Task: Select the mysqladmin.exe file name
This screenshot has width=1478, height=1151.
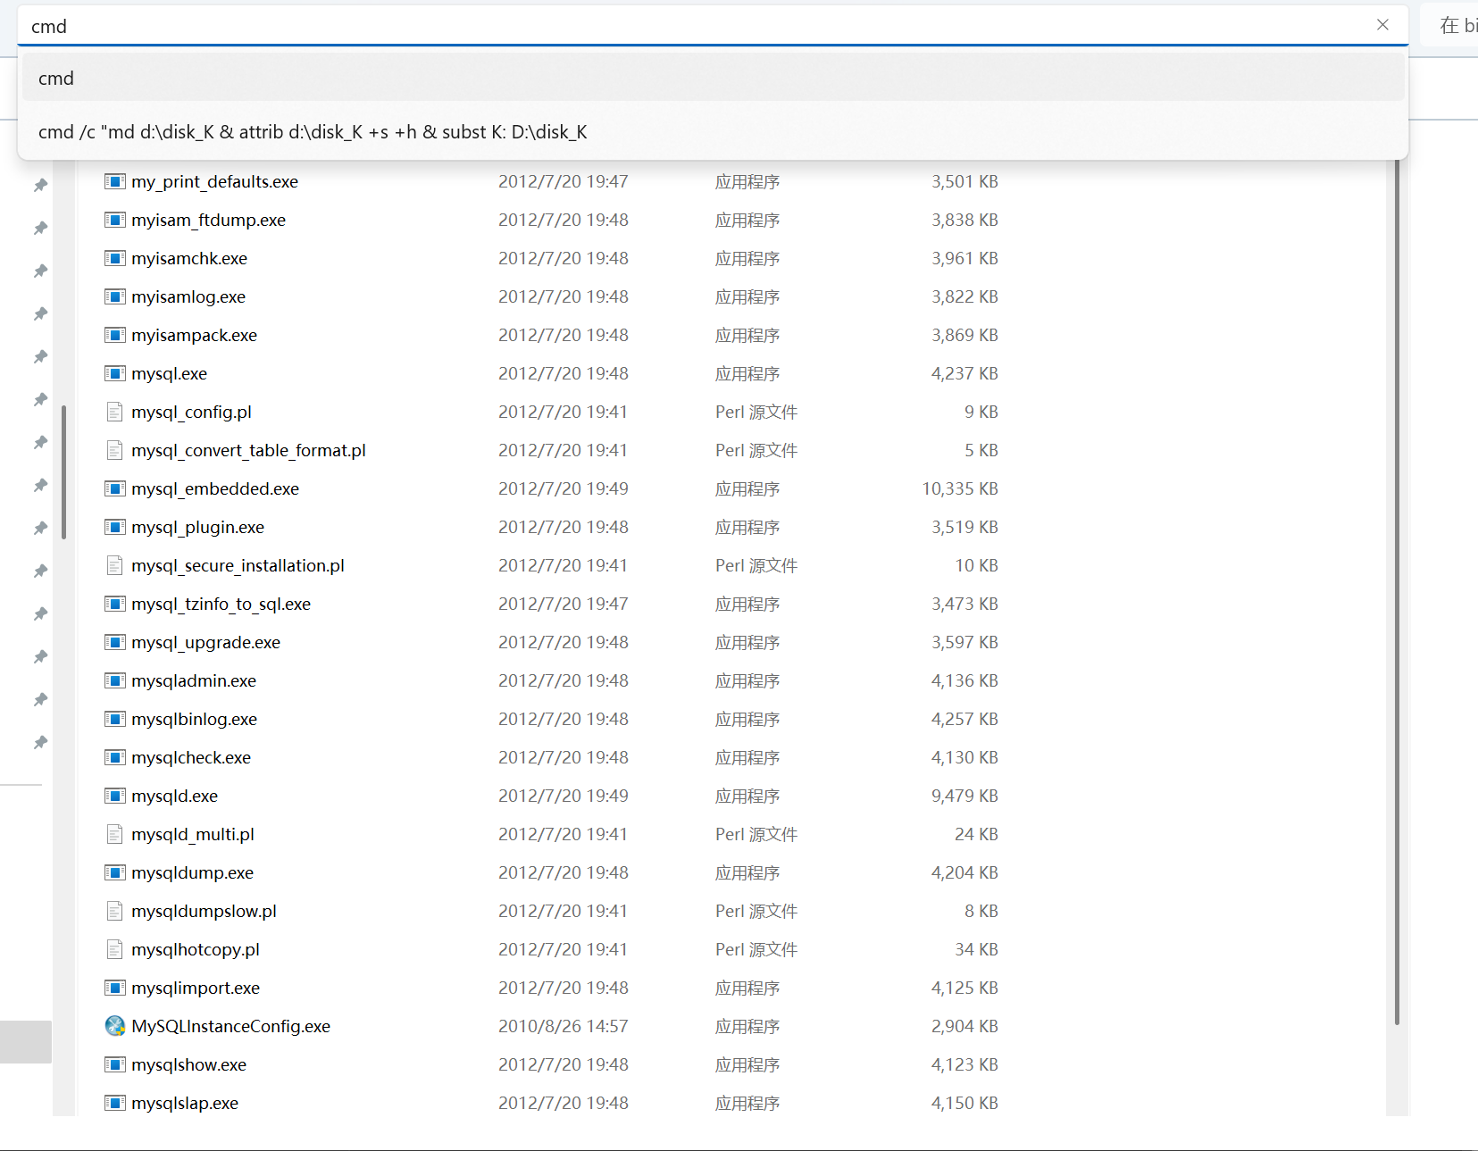Action: pos(194,680)
